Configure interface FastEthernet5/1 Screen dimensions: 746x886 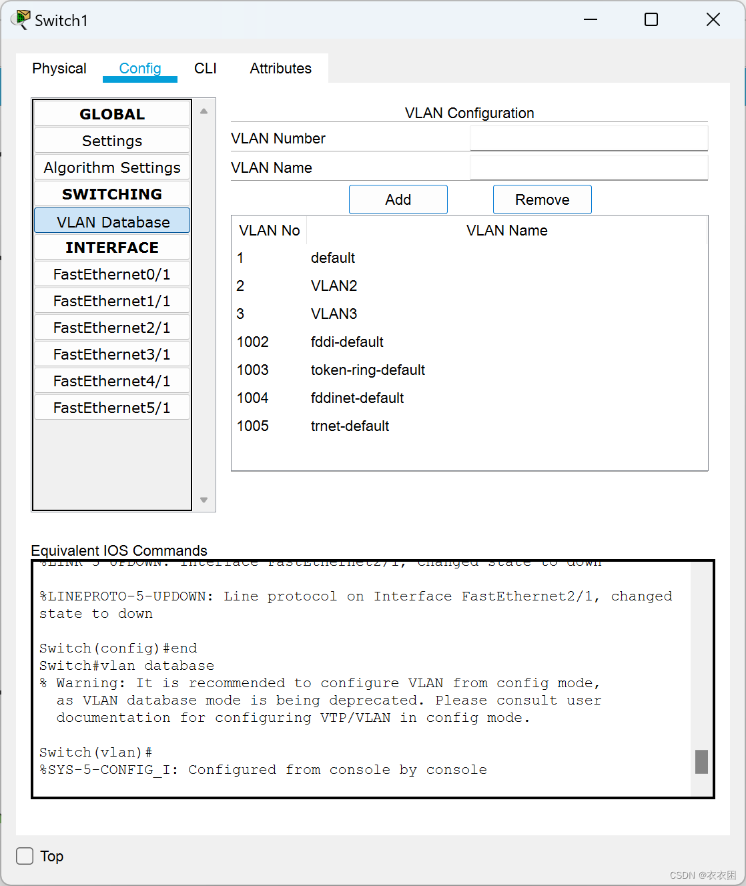pyautogui.click(x=112, y=408)
